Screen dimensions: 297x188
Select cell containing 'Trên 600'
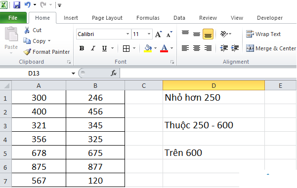click(x=213, y=152)
